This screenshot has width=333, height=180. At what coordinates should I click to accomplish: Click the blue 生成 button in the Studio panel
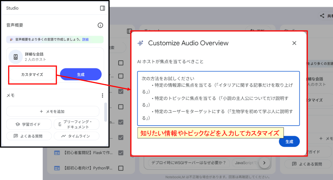81,75
